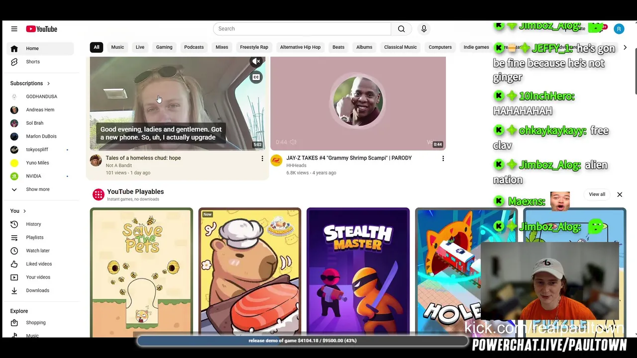Select the Beats filter chip
Viewport: 637px width, 358px height.
(338, 47)
